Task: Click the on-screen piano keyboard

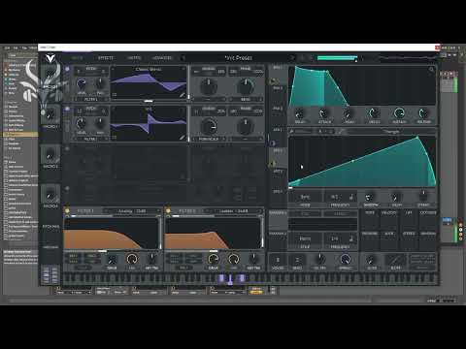Action: pyautogui.click(x=250, y=279)
